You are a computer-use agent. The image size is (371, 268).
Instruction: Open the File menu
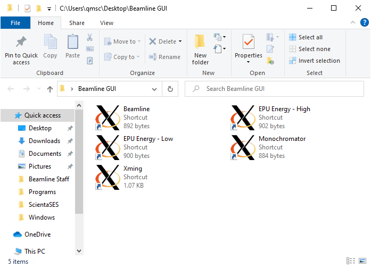[x=15, y=23]
